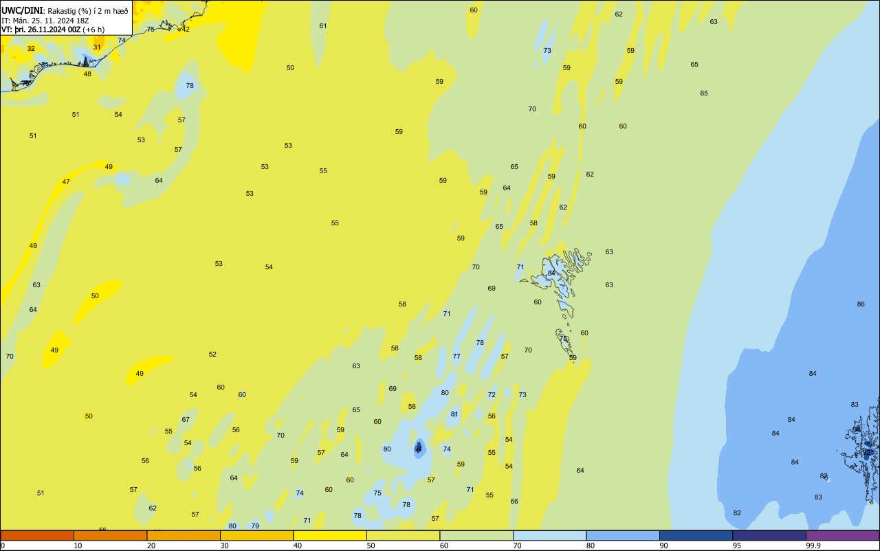Click the humidity value '67' on the map

tap(186, 419)
